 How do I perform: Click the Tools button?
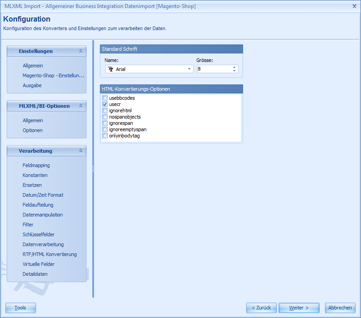pos(20,308)
